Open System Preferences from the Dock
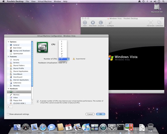The width and height of the screenshot is (167, 134). point(112,127)
